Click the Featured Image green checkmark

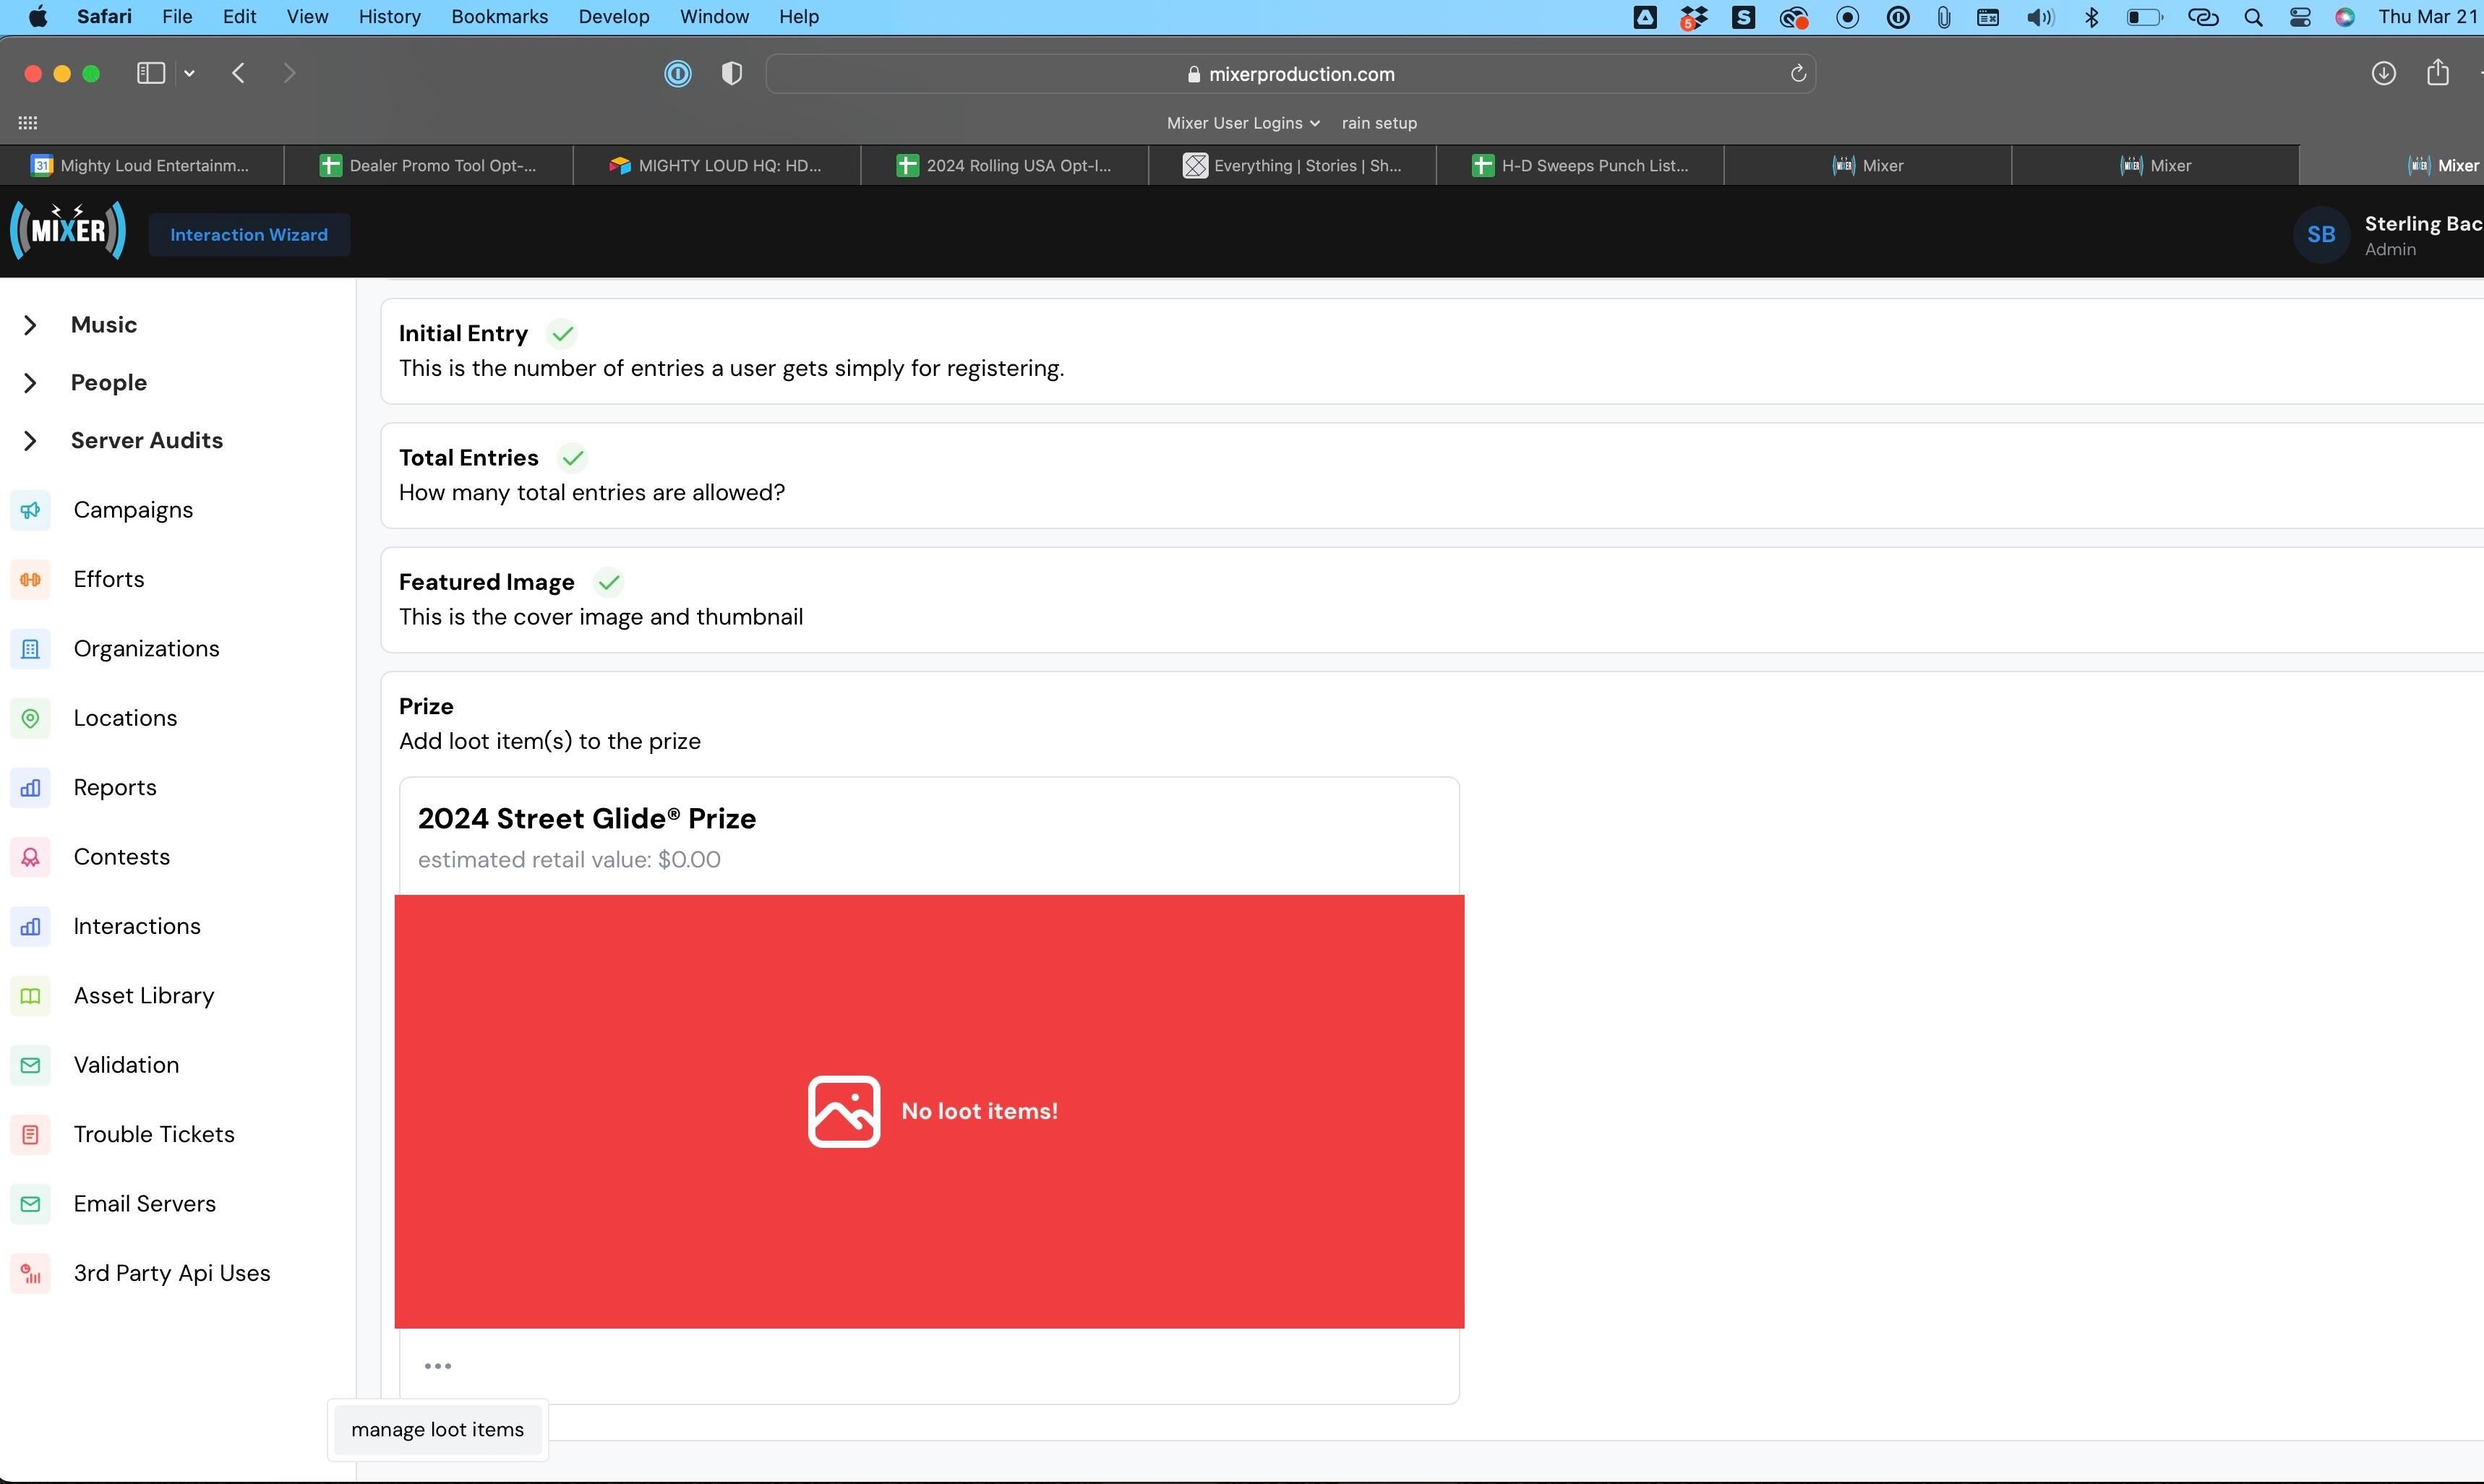pos(608,582)
